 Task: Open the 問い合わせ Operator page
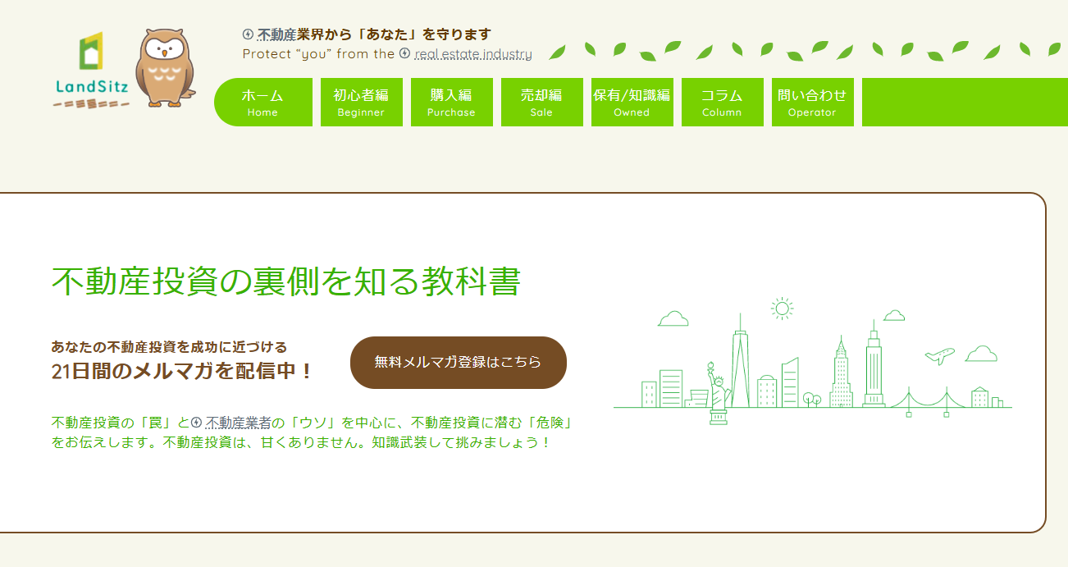pos(812,102)
